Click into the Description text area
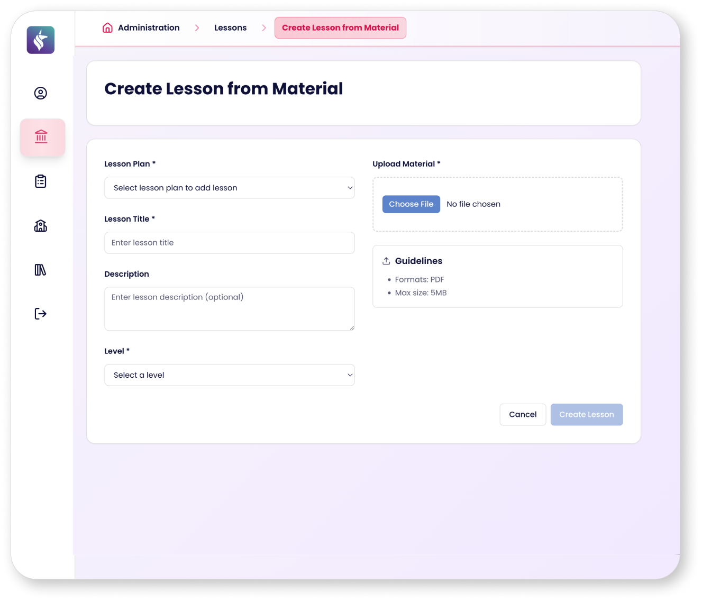This screenshot has width=702, height=601. [x=229, y=309]
